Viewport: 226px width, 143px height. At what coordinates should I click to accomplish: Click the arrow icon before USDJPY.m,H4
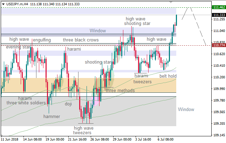point(2,3)
